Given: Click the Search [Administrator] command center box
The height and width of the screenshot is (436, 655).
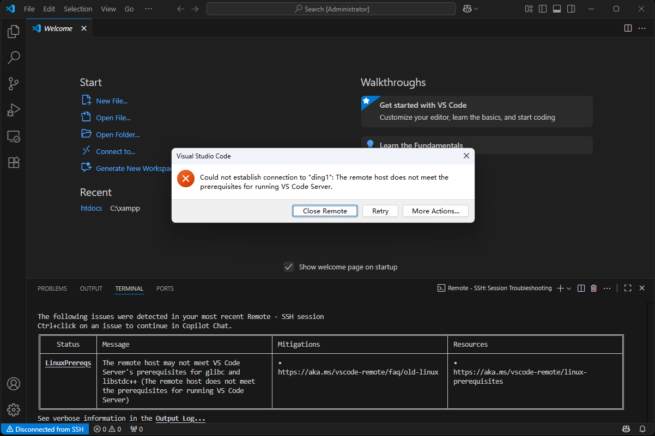Looking at the screenshot, I should (331, 9).
